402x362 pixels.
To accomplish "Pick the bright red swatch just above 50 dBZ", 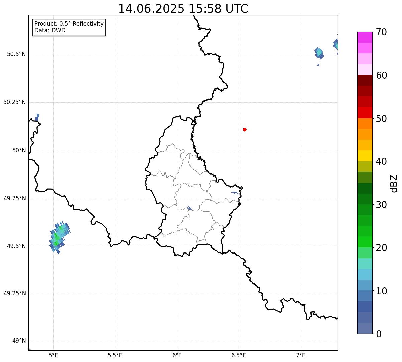I will 365,113.
